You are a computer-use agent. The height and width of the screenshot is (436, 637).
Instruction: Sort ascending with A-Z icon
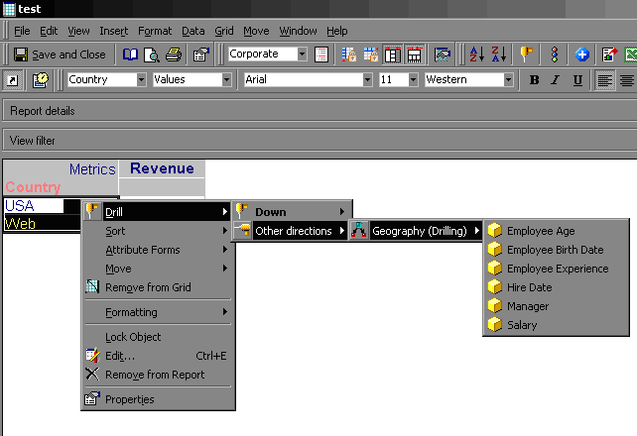[476, 54]
